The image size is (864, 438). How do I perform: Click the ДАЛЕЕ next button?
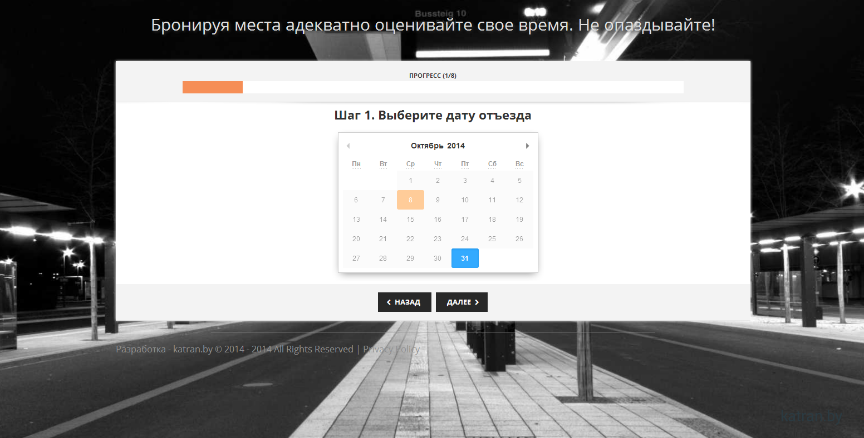462,302
